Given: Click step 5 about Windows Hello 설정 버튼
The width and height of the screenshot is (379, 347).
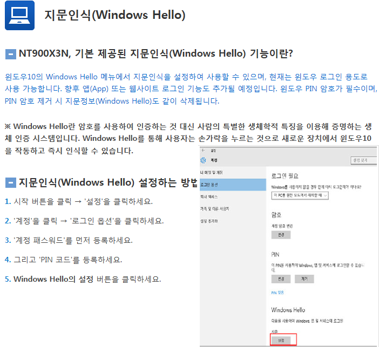Looking at the screenshot, I should [83, 279].
